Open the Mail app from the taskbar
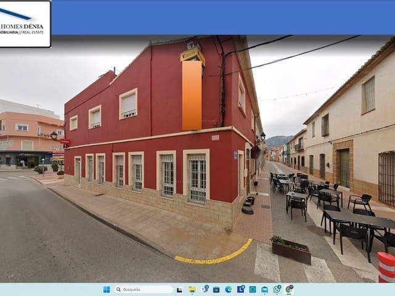 pos(265,289)
